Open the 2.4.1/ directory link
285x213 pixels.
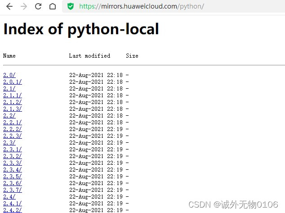click(x=12, y=204)
